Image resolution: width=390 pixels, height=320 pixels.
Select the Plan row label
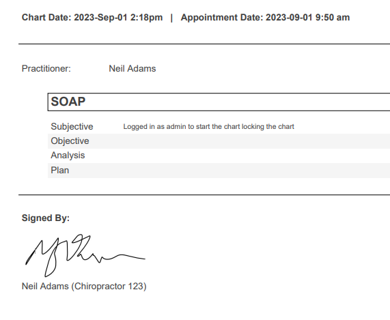(59, 170)
